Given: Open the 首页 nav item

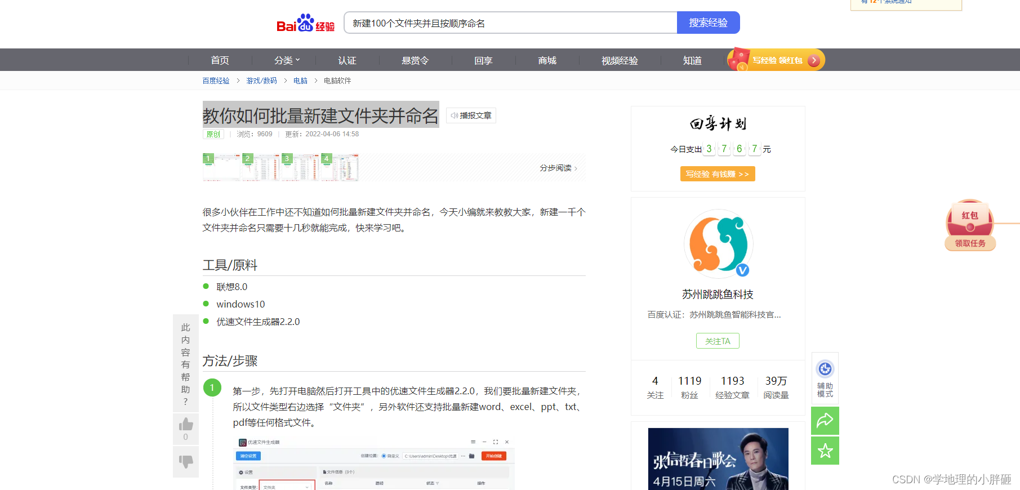Looking at the screenshot, I should 220,60.
